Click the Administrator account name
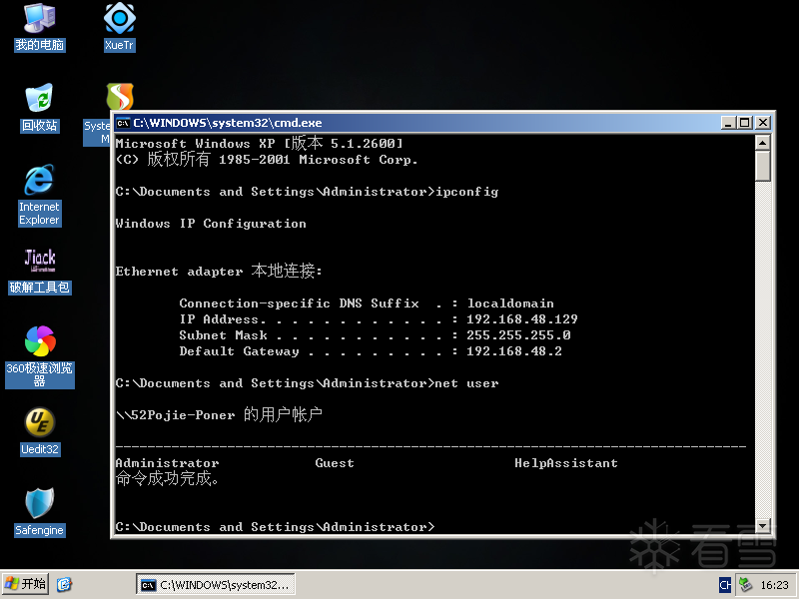Screen dimensions: 799x599 167,463
